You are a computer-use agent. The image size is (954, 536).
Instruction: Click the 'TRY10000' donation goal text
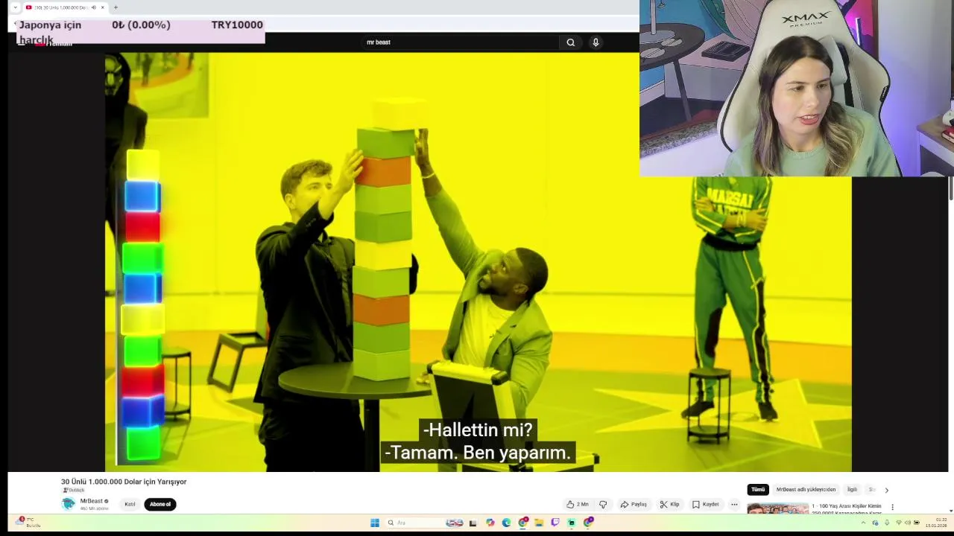click(x=237, y=25)
